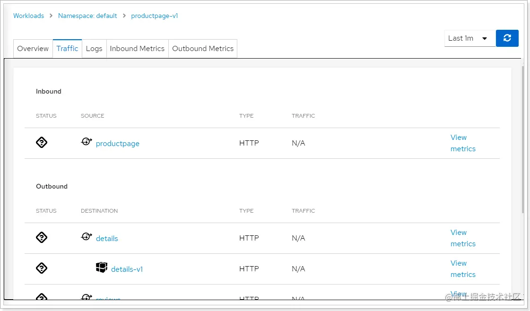The width and height of the screenshot is (530, 311).
Task: Select the Traffic tab
Action: click(67, 49)
